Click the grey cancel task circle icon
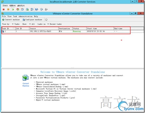The height and width of the screenshot is (113, 145). 46,19
